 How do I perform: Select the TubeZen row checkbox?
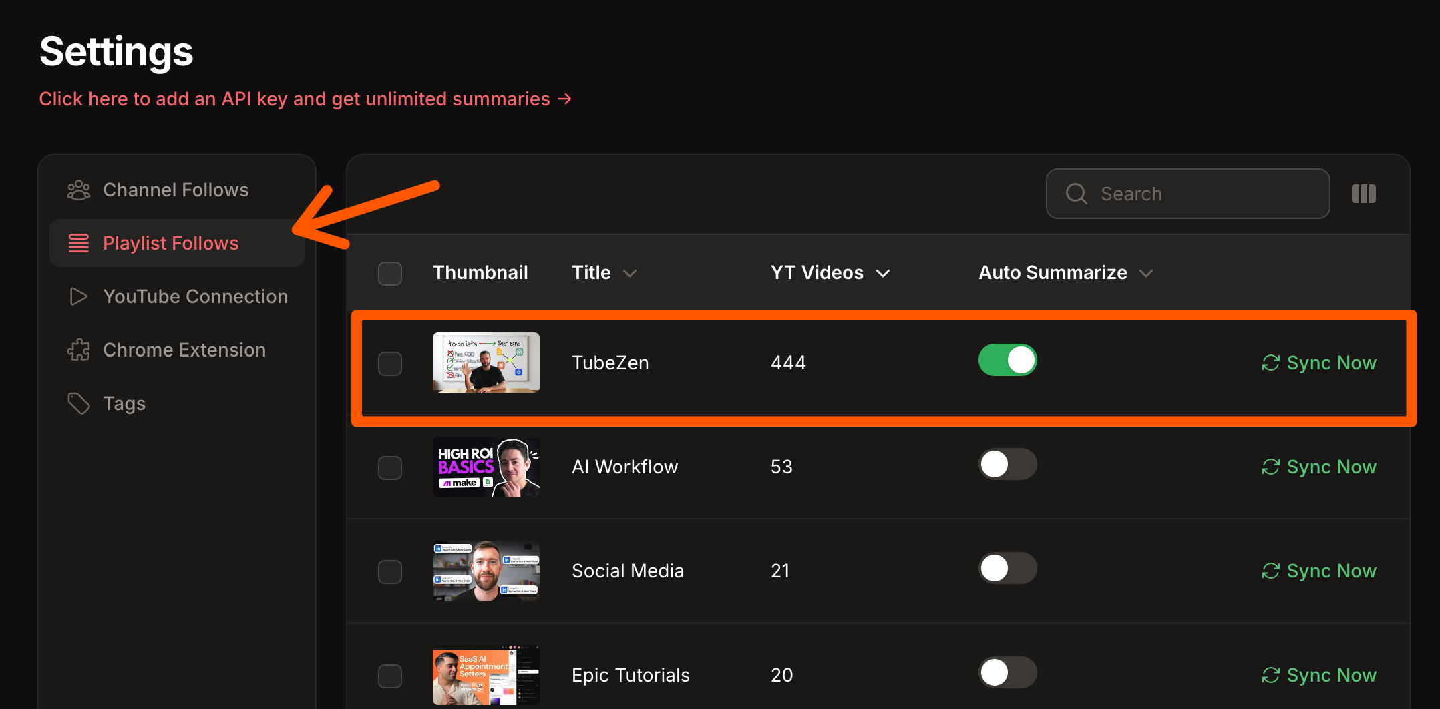(390, 364)
